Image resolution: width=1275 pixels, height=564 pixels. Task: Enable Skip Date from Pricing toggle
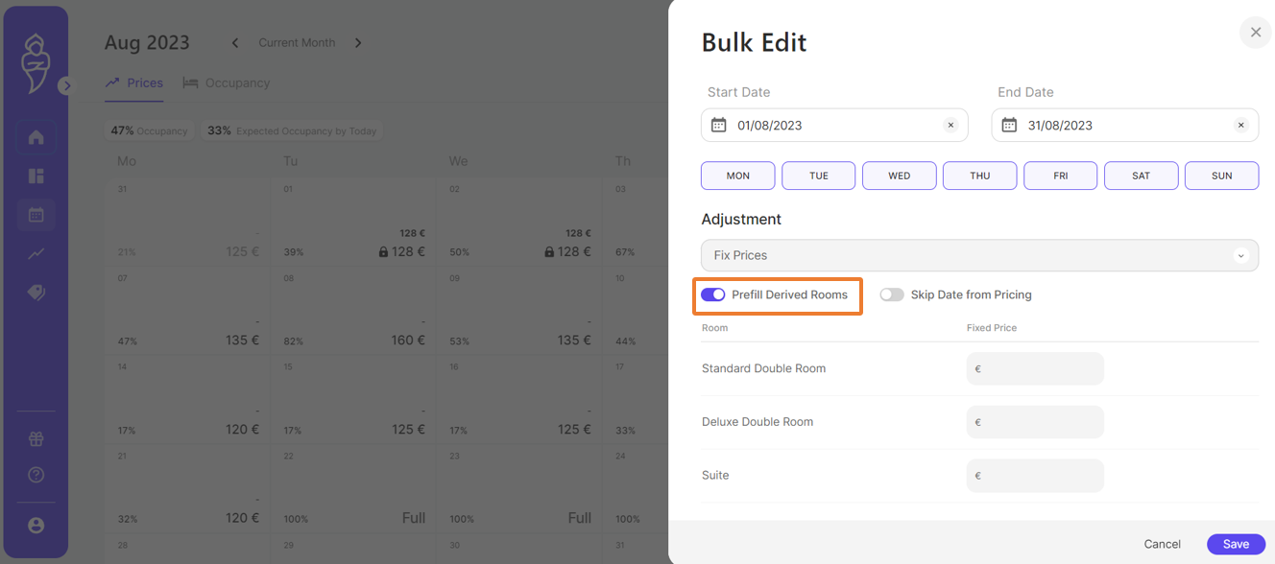point(892,295)
